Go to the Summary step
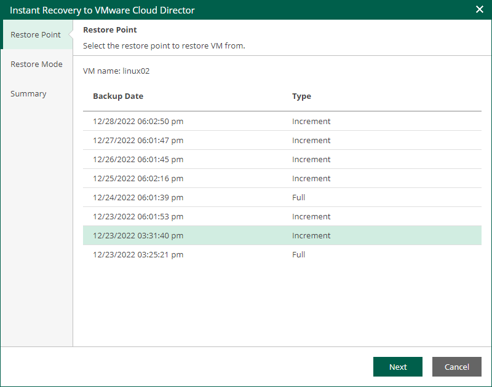492x387 pixels. pyautogui.click(x=28, y=93)
